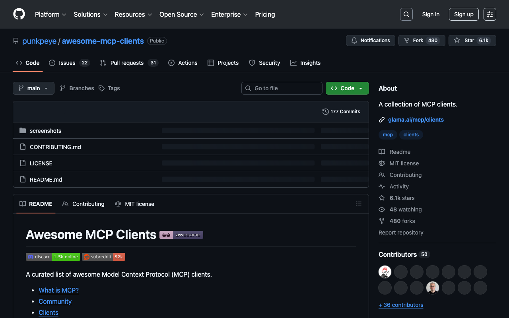Toggle Notifications bell for this repo
509x318 pixels.
370,41
